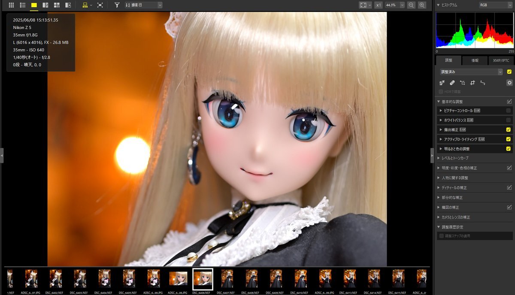Expand the 明るさと色の調整 row
Image resolution: width=515 pixels, height=295 pixels.
[x=442, y=149]
